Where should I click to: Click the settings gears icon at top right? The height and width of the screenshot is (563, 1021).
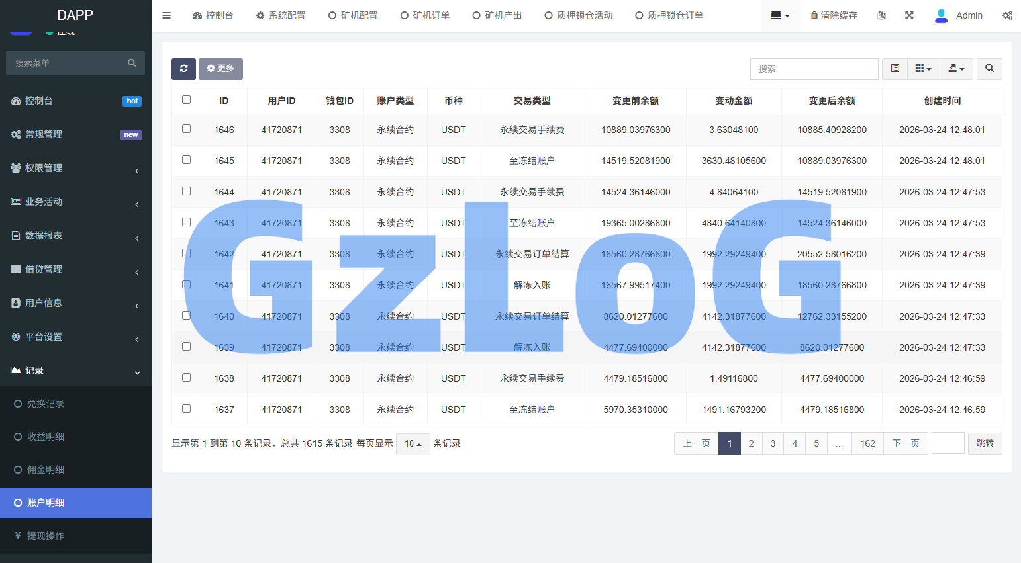tap(1008, 15)
